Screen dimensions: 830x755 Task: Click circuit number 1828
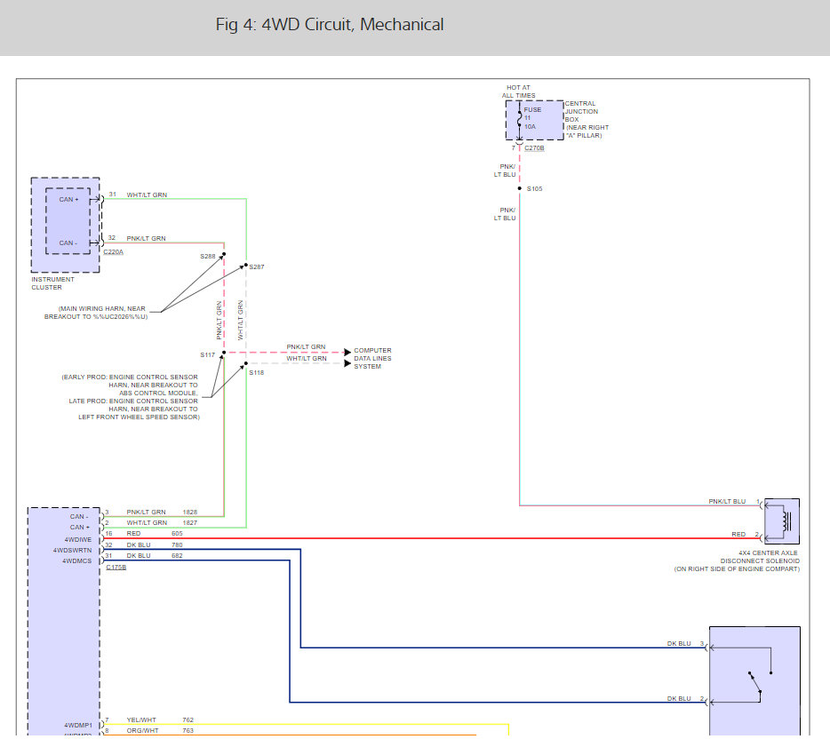190,513
